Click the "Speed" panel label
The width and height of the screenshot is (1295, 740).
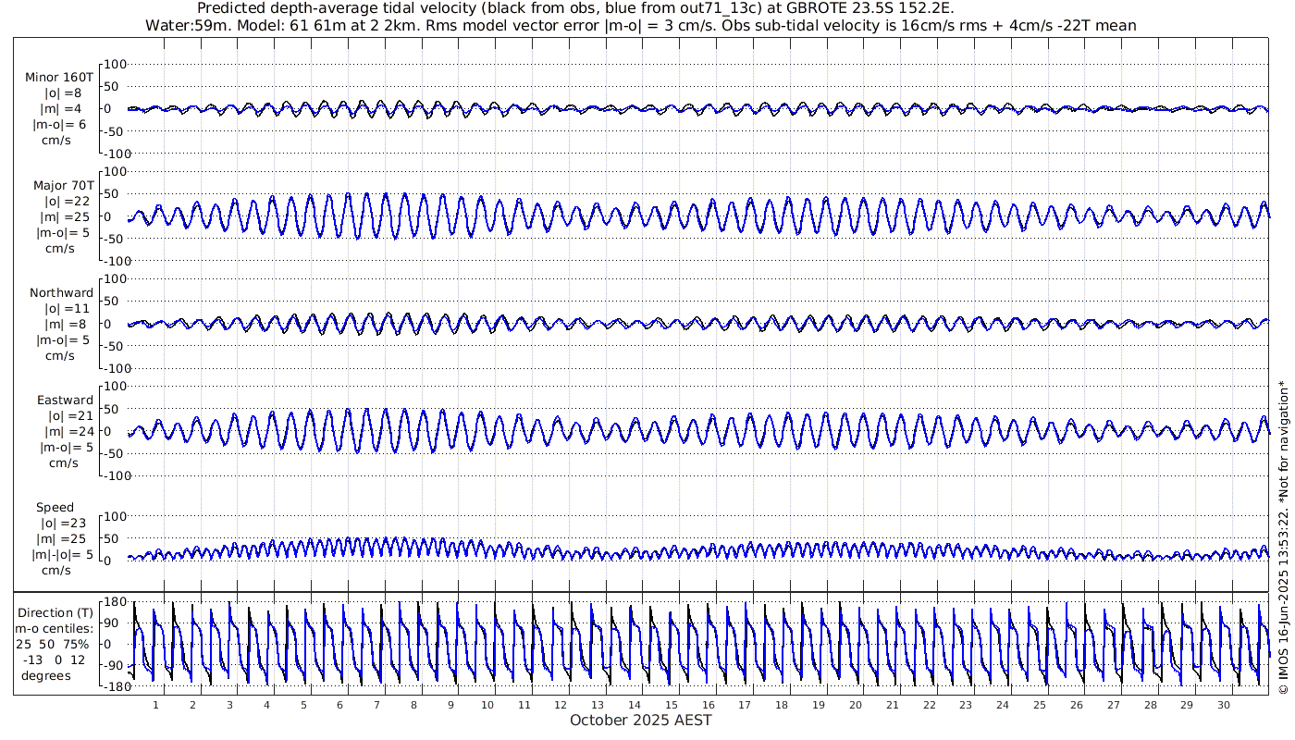coord(55,508)
